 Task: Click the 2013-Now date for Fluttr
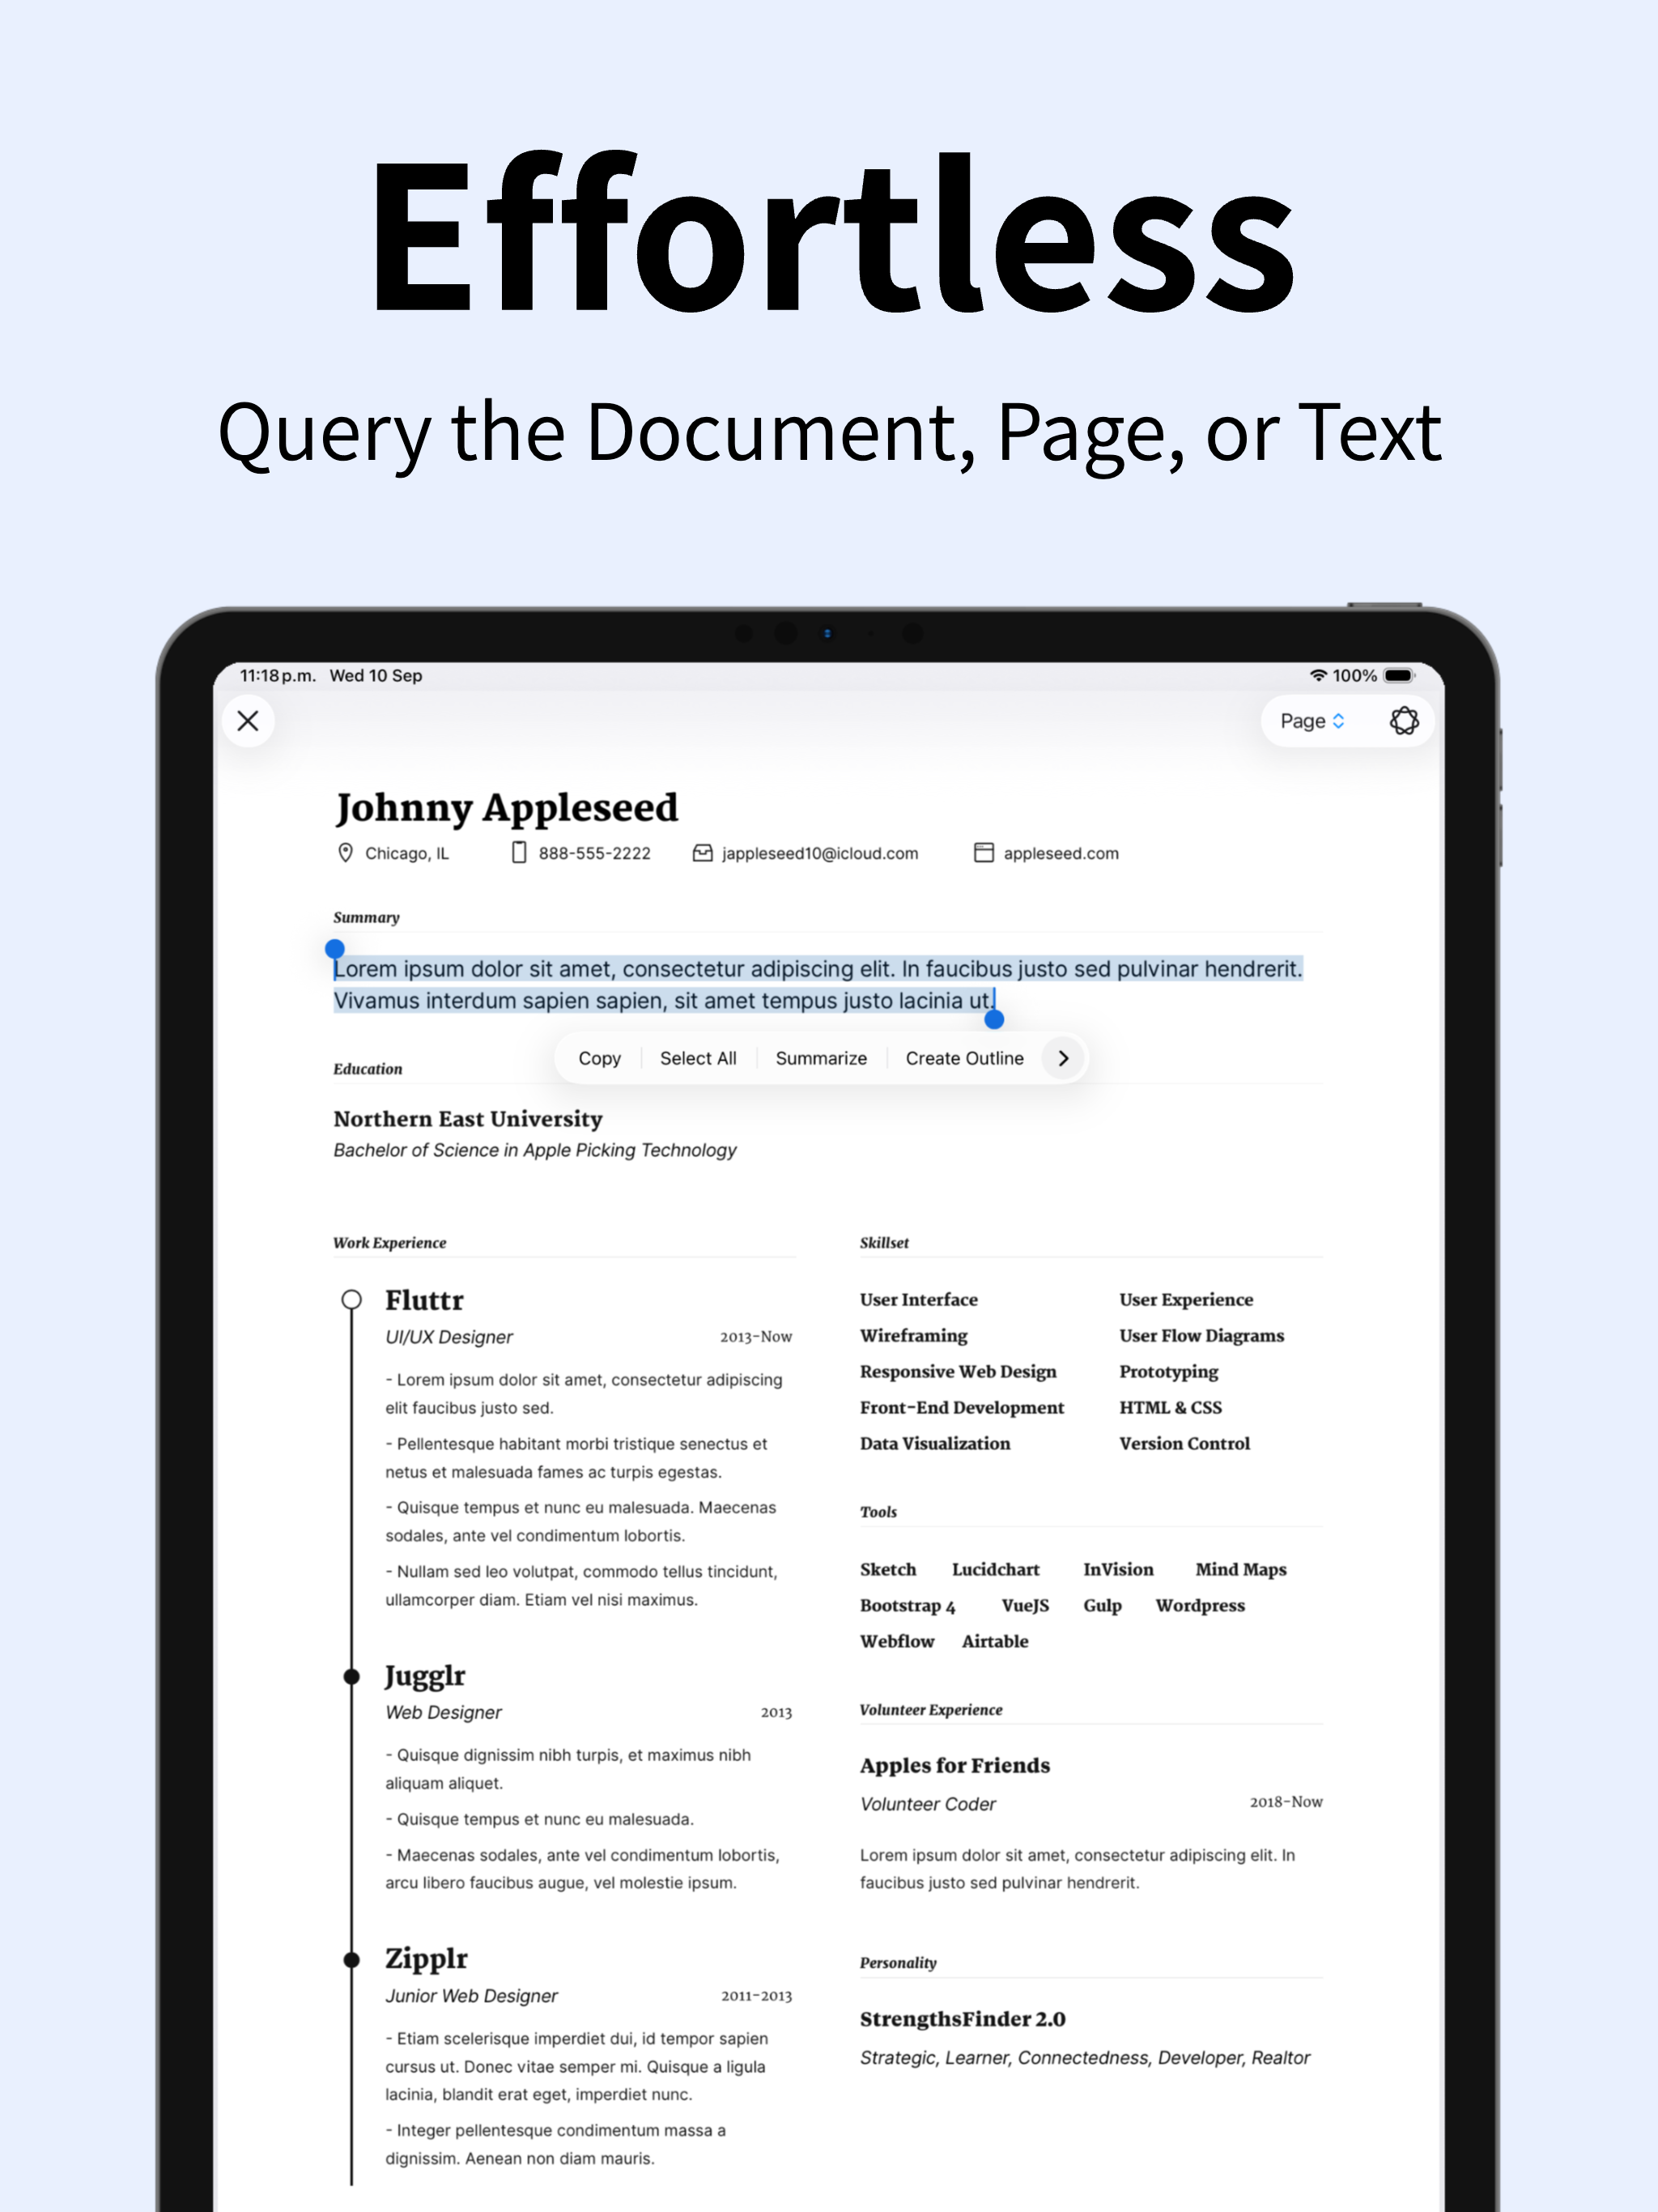(x=756, y=1337)
